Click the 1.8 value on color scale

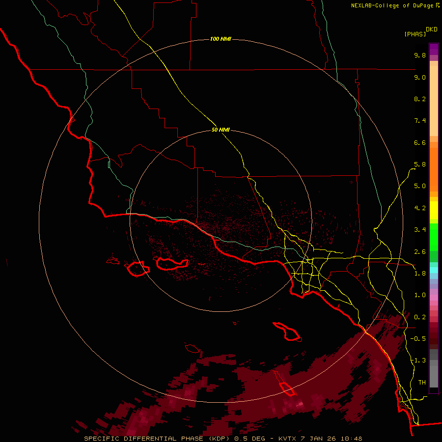click(420, 274)
